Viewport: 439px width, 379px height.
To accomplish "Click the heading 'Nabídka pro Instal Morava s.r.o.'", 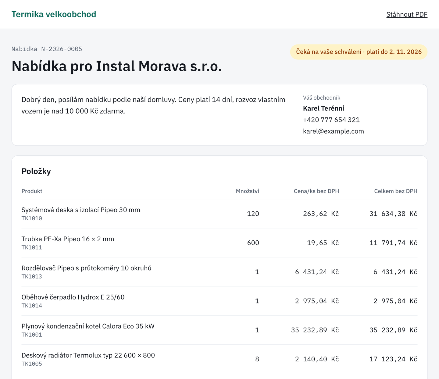I will [117, 66].
